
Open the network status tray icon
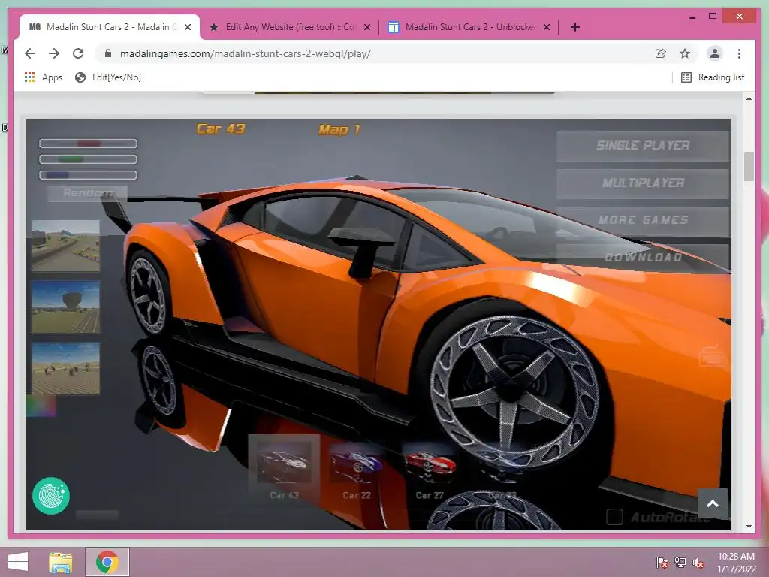pos(680,563)
